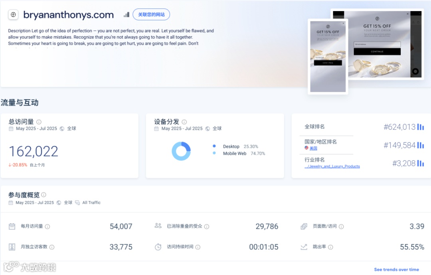Click the mobile site preview thumbnail
This screenshot has height=275, width=431.
tap(328, 57)
